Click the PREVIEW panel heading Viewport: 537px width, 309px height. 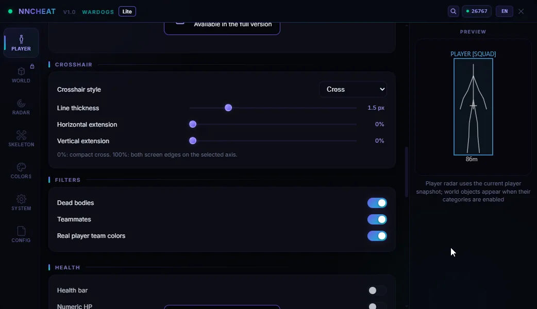pos(473,32)
